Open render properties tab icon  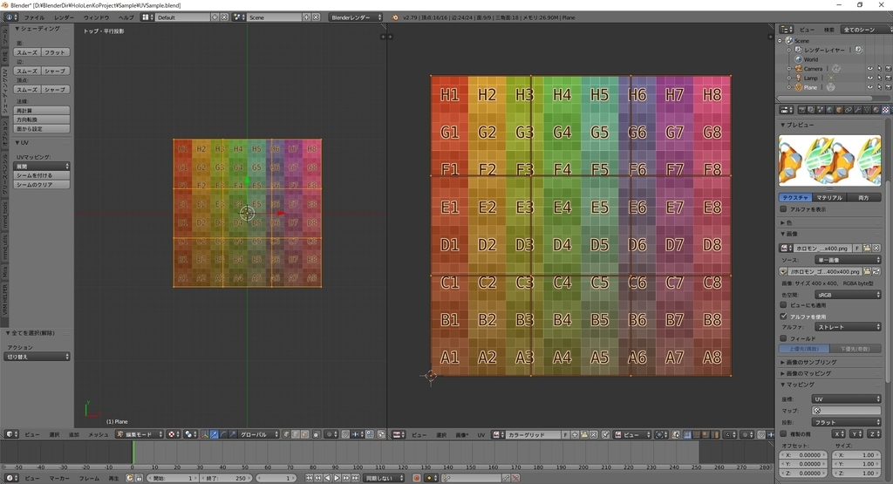802,109
